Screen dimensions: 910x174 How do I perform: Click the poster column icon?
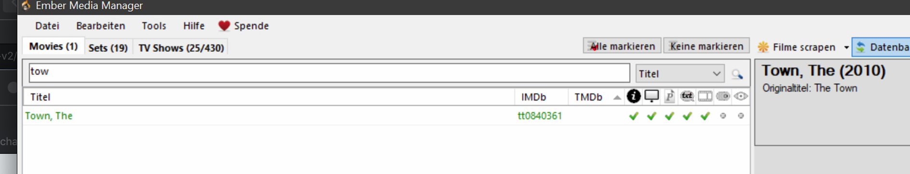click(669, 96)
